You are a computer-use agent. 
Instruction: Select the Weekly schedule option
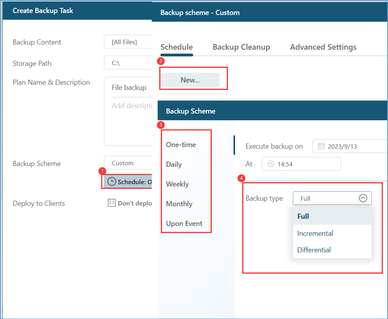177,184
